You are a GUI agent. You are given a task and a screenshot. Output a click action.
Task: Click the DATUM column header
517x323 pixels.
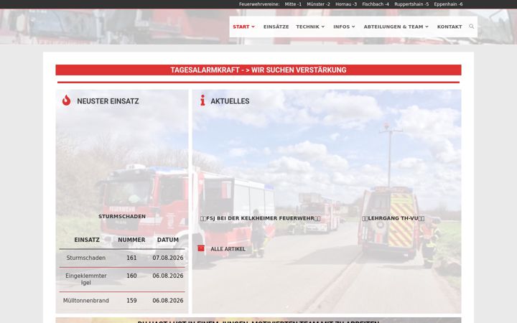168,240
